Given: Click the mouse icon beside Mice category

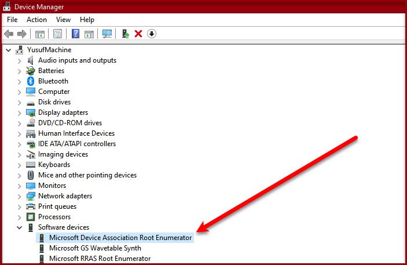Looking at the screenshot, I should coord(31,175).
